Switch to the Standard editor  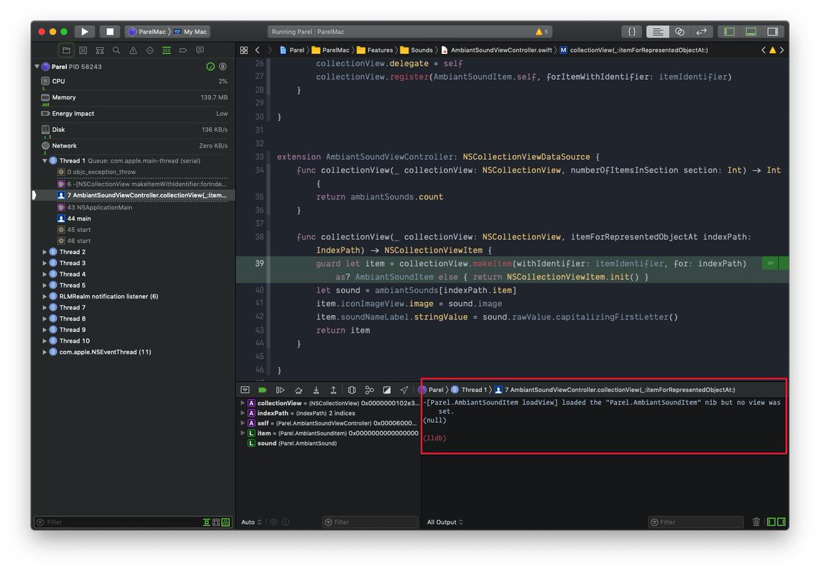point(657,31)
